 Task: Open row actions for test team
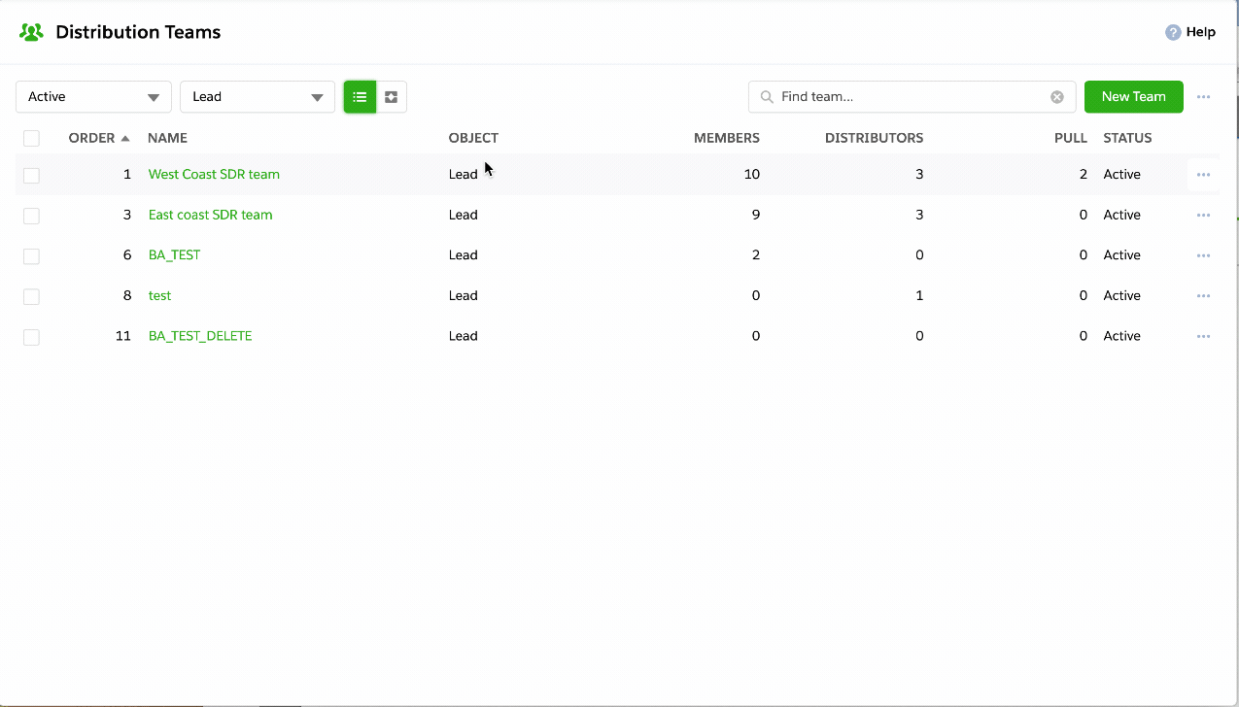point(1203,295)
